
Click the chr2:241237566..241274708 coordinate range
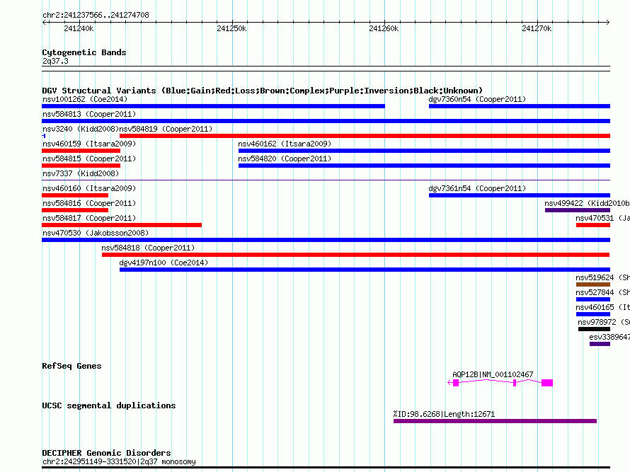pyautogui.click(x=96, y=15)
